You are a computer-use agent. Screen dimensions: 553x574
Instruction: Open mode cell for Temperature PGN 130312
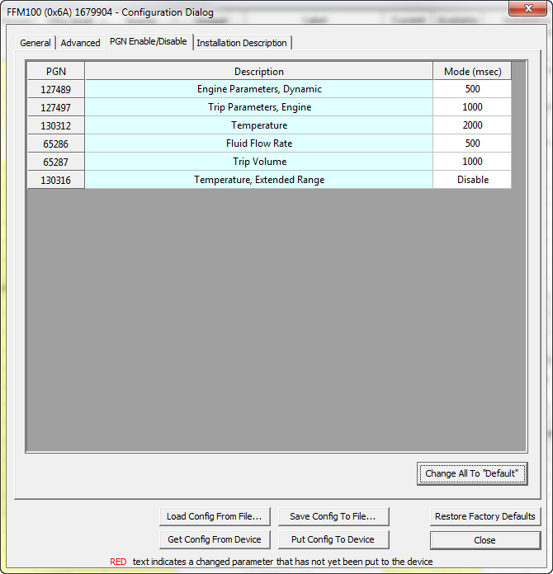[x=472, y=125]
